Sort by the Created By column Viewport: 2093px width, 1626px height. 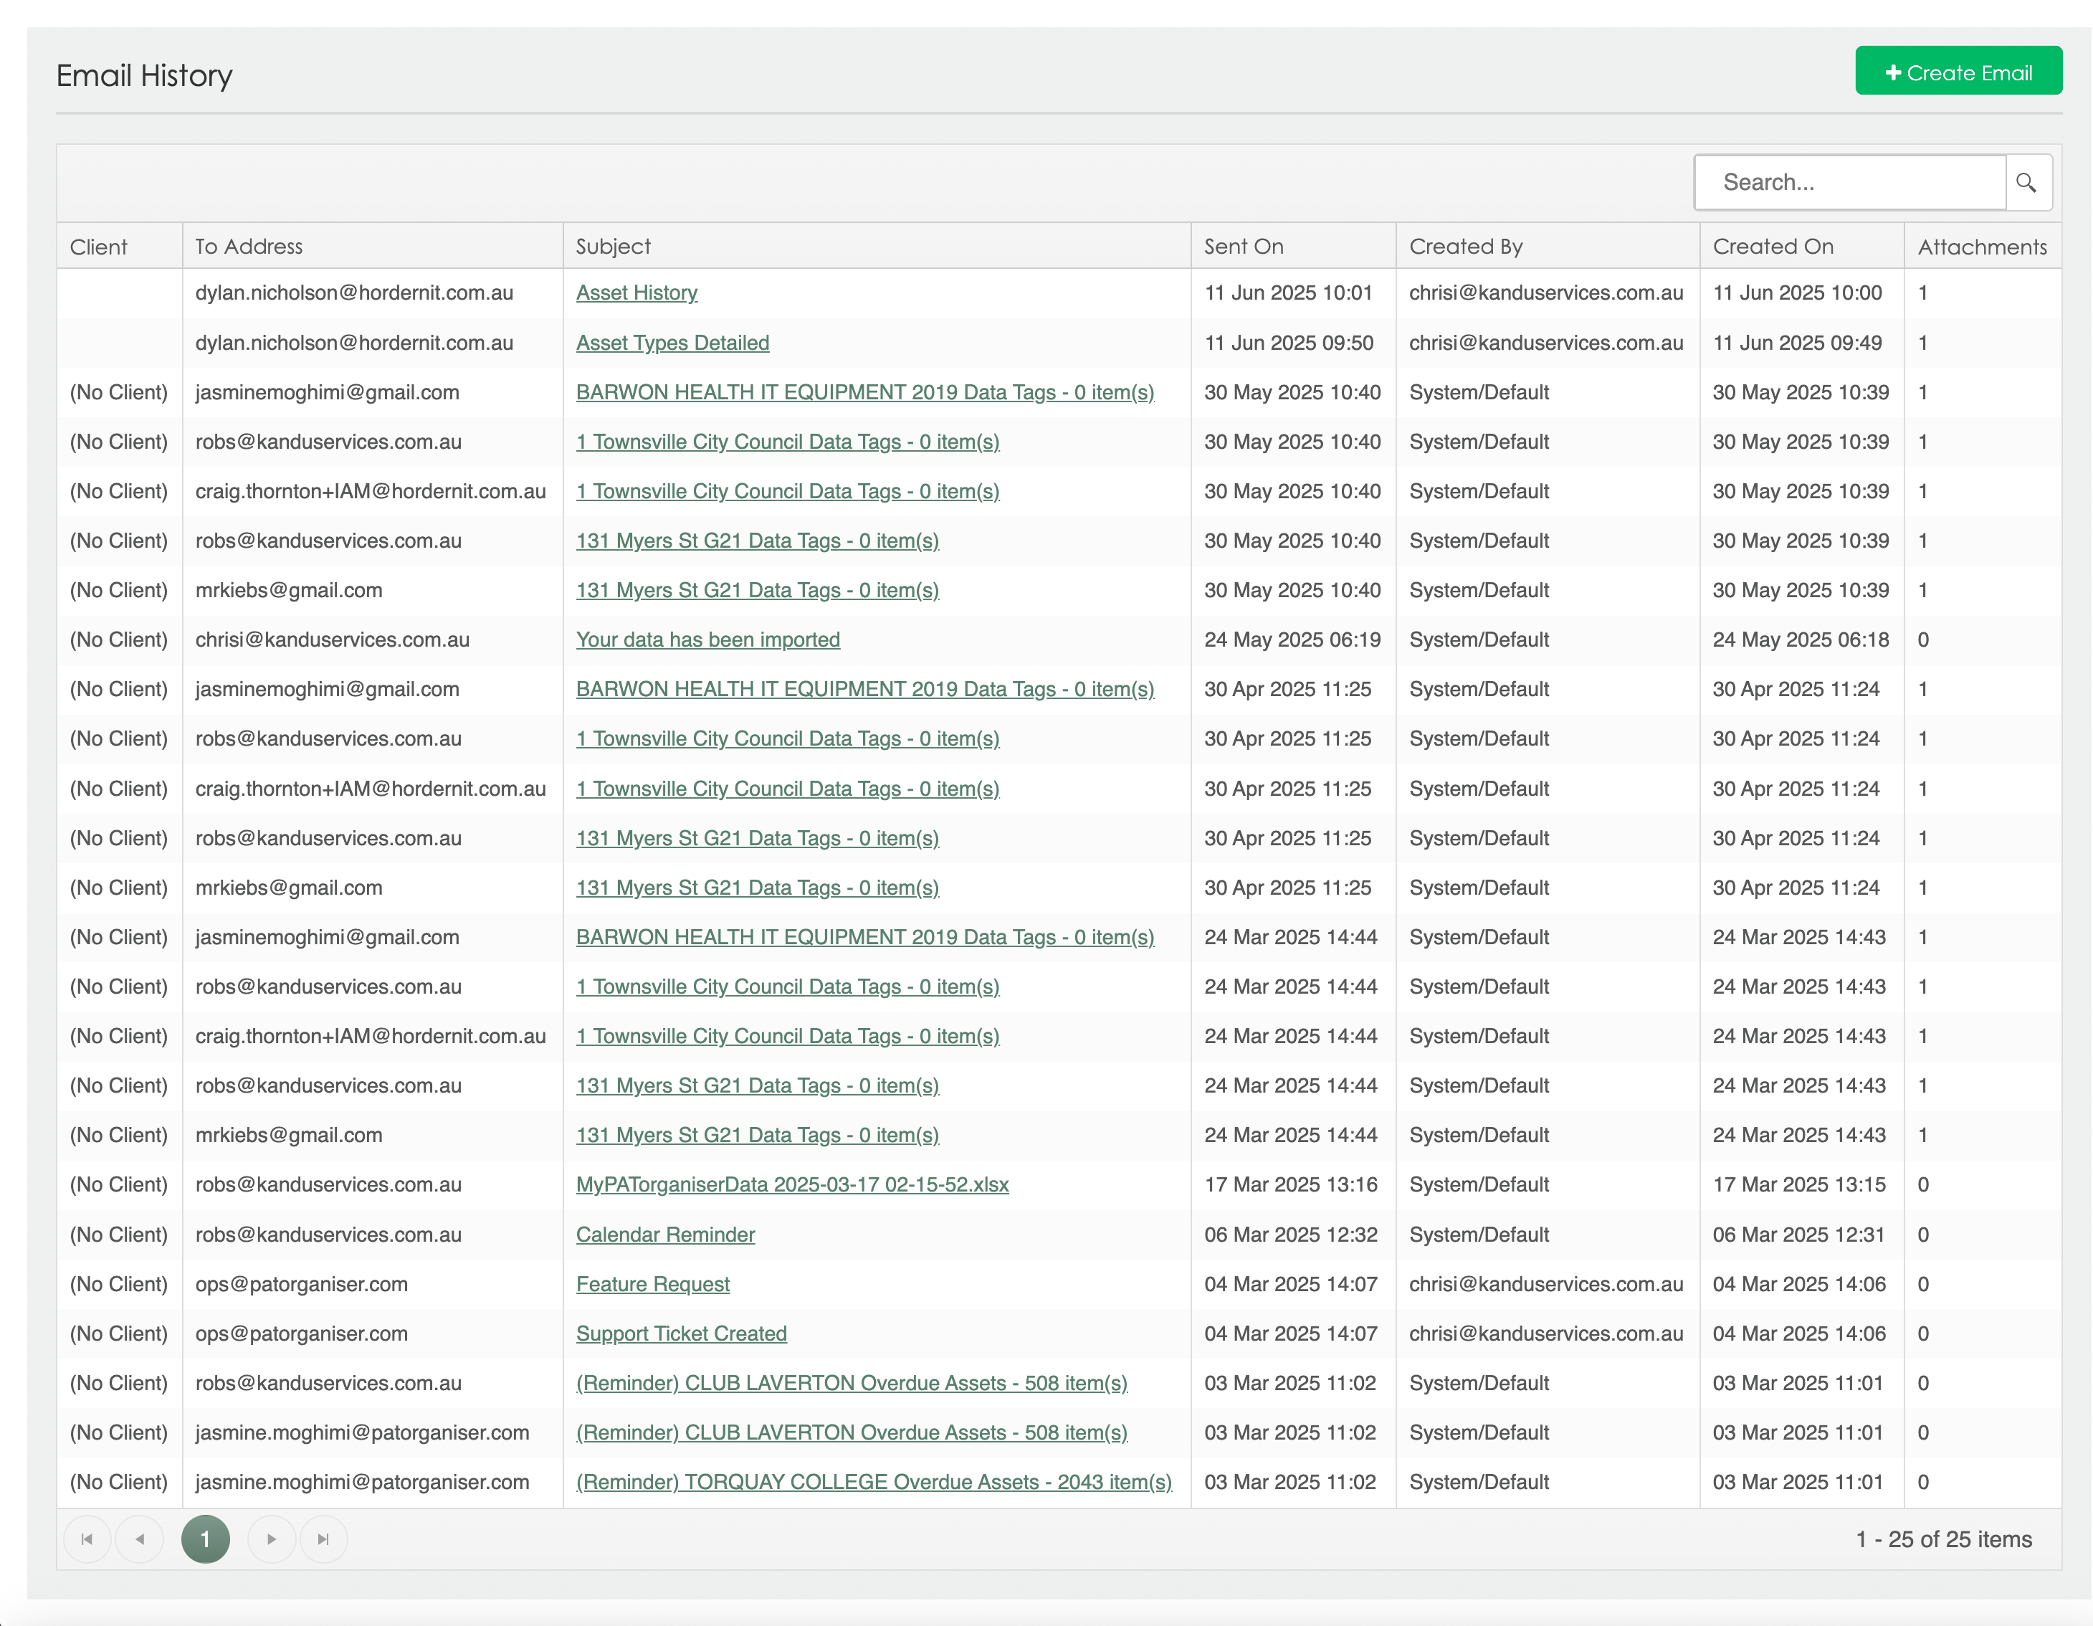pos(1465,247)
